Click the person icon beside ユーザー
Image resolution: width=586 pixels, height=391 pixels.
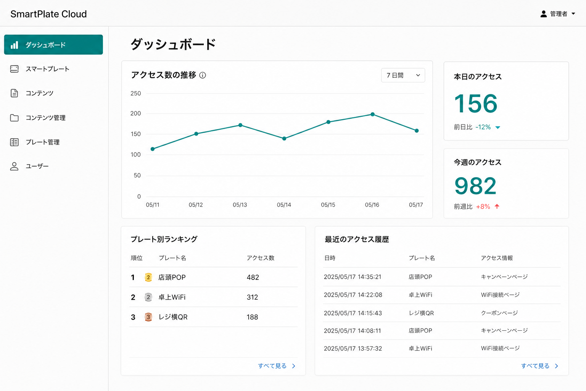click(14, 166)
